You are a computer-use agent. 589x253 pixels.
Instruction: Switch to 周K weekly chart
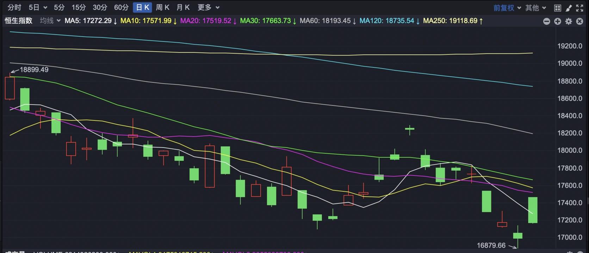coord(162,7)
